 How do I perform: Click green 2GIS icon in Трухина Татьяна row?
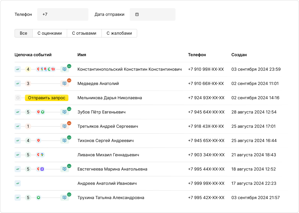(38, 197)
